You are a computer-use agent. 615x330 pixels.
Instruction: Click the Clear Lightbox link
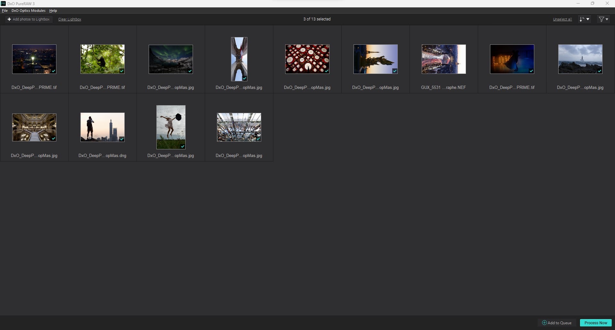click(x=70, y=19)
